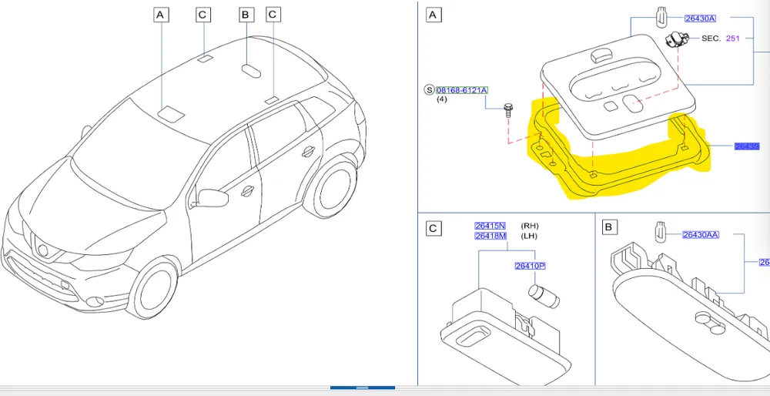Follow the purple 251 section reference
This screenshot has width=770, height=396.
(732, 39)
